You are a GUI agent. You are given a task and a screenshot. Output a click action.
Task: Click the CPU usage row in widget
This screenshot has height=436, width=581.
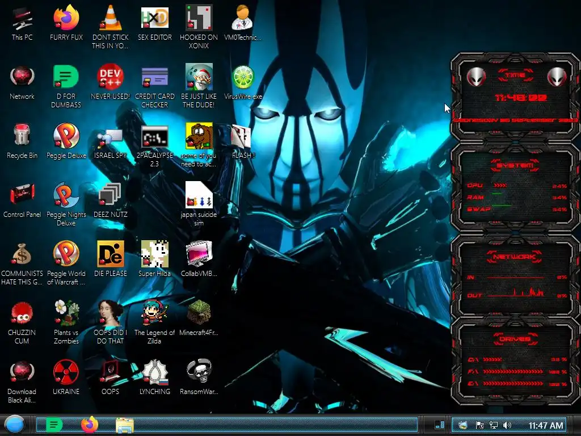517,186
